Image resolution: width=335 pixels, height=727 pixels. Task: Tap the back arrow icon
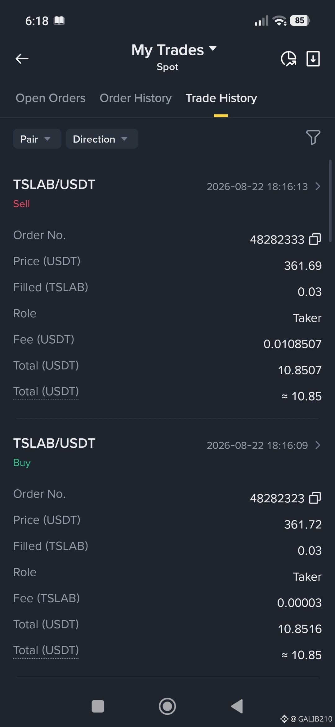[x=22, y=58]
